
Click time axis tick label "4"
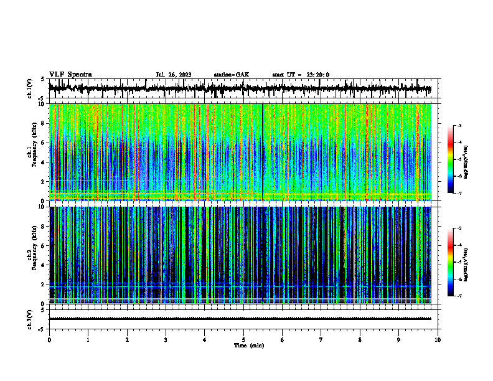[205, 340]
